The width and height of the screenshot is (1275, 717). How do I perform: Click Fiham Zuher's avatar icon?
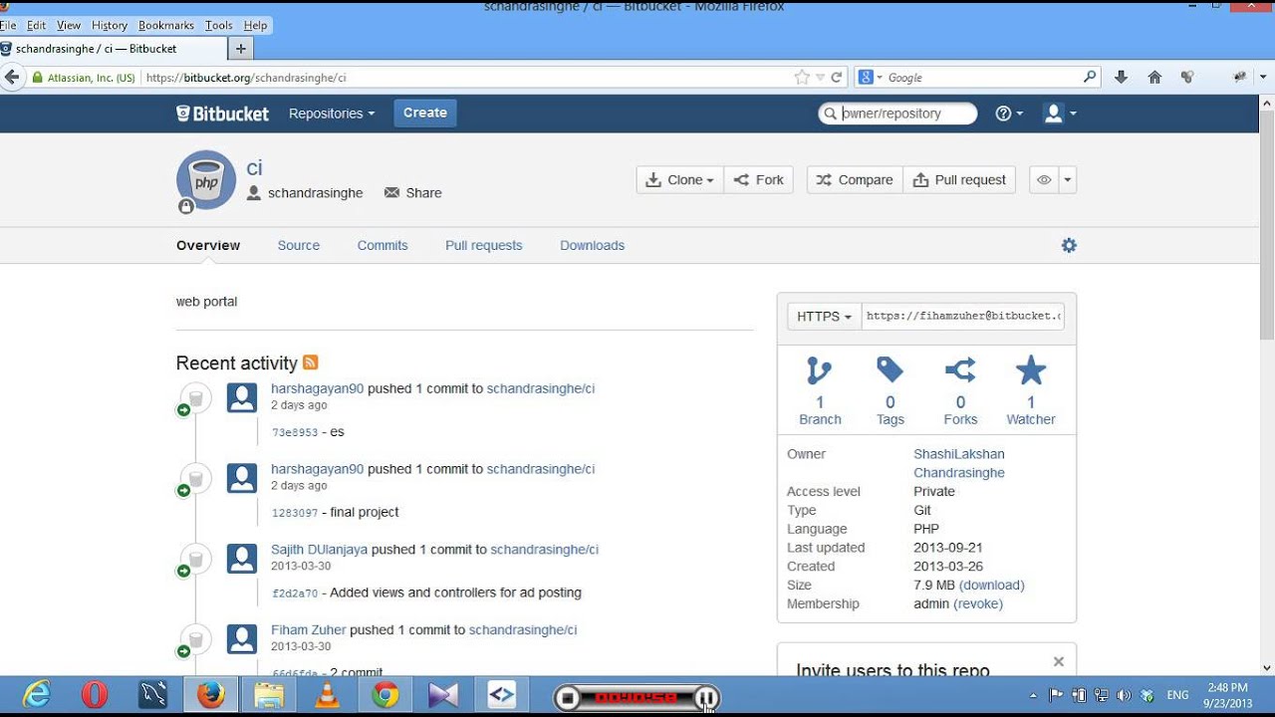[242, 638]
